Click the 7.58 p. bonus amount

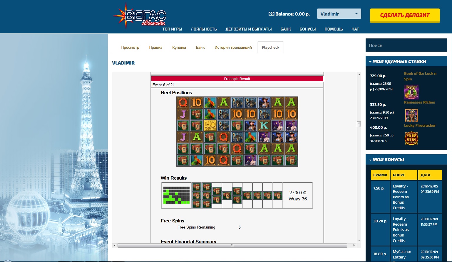379,188
